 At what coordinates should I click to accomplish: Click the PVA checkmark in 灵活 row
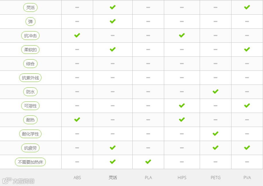247,7
